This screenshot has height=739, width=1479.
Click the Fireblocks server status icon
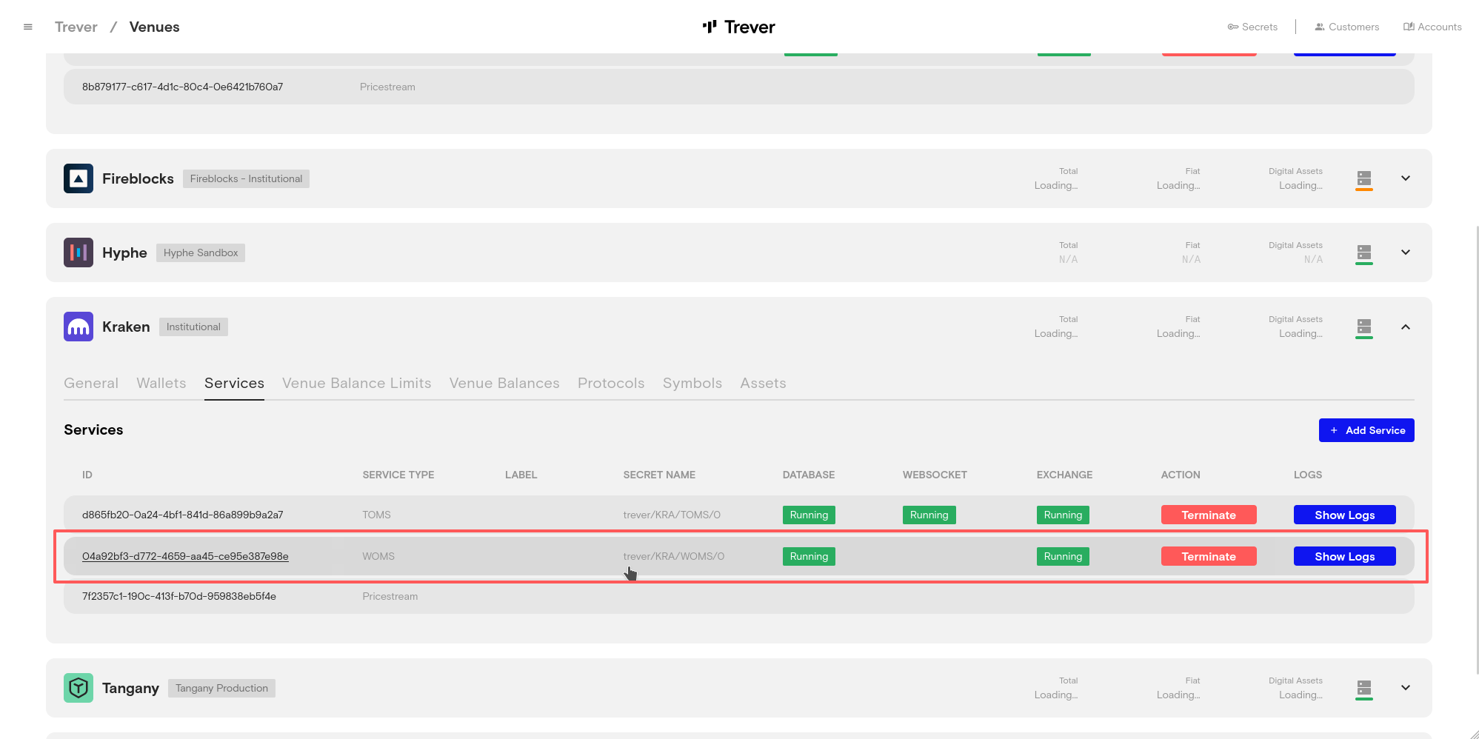(1363, 178)
